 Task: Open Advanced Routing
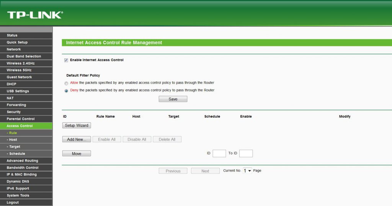tap(26, 161)
